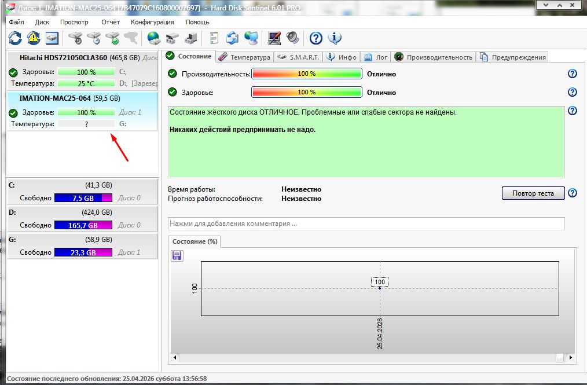This screenshot has height=385, width=587.
Task: Switch to the S.M.A.R.T. tab
Action: pos(298,57)
